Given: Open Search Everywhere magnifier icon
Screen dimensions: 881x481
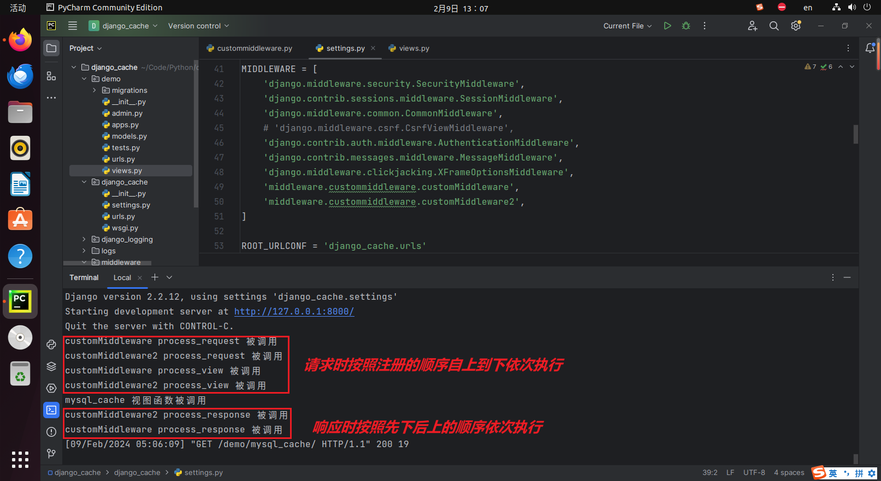Looking at the screenshot, I should point(774,26).
